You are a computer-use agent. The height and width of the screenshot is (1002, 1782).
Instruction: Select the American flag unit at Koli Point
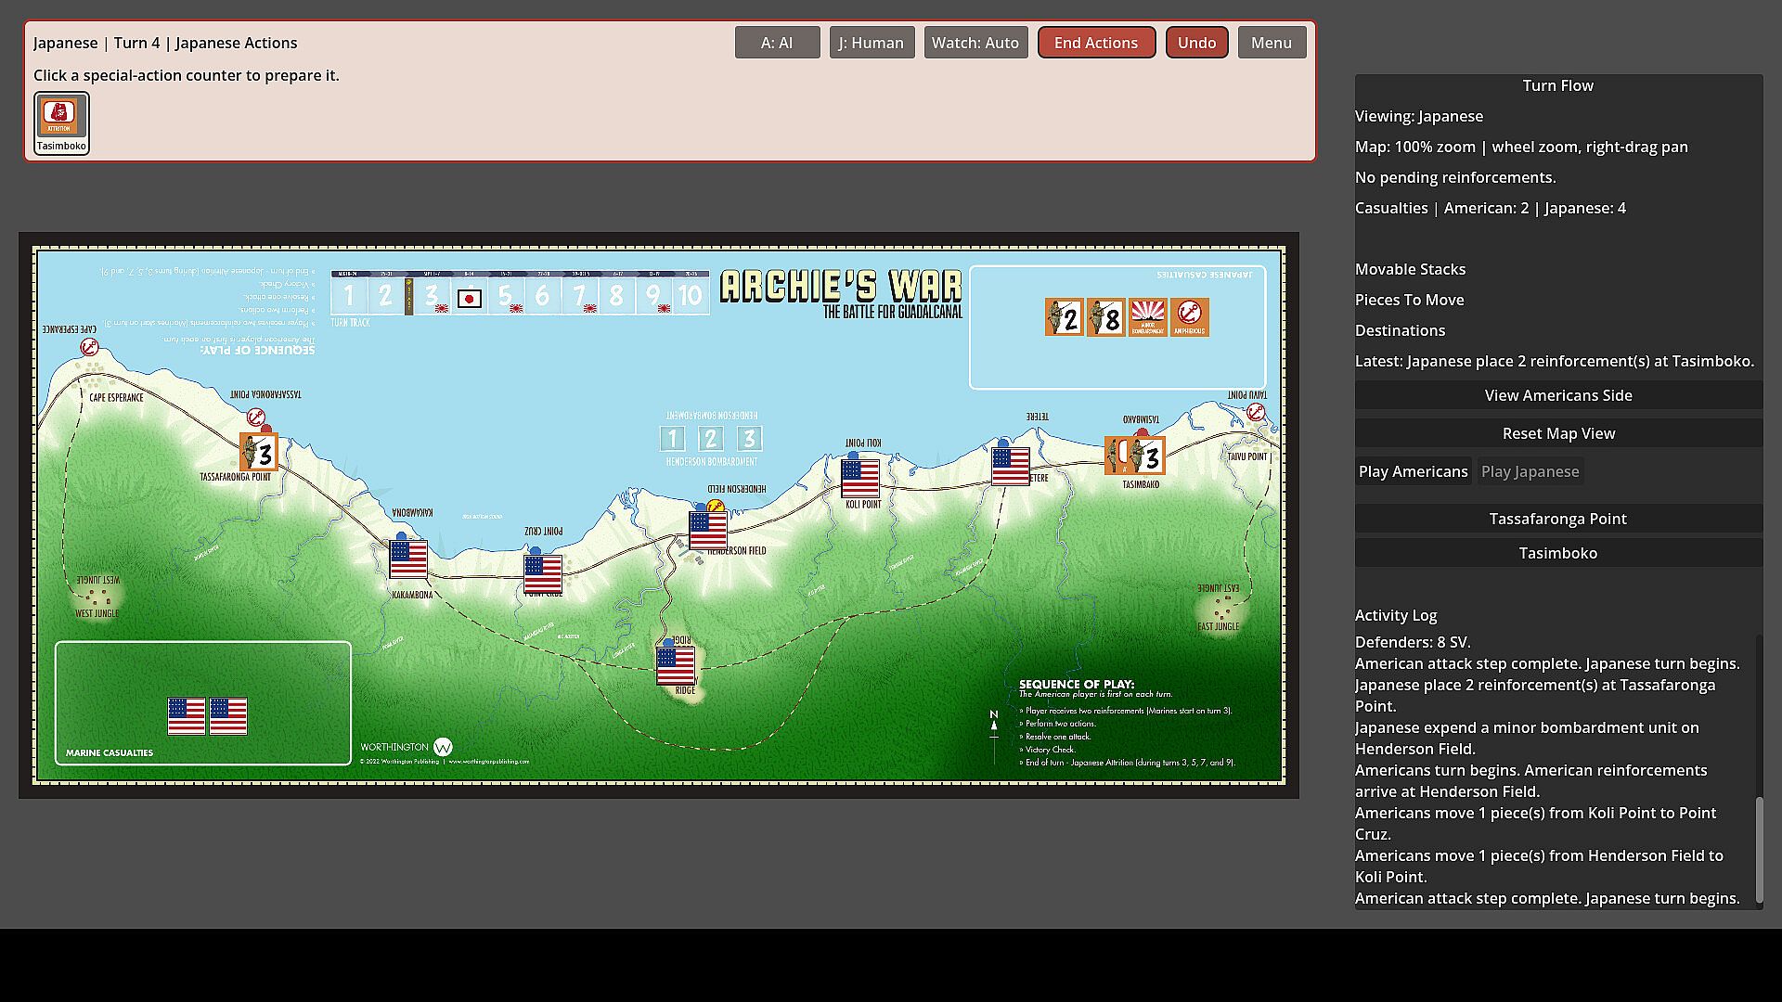(860, 479)
